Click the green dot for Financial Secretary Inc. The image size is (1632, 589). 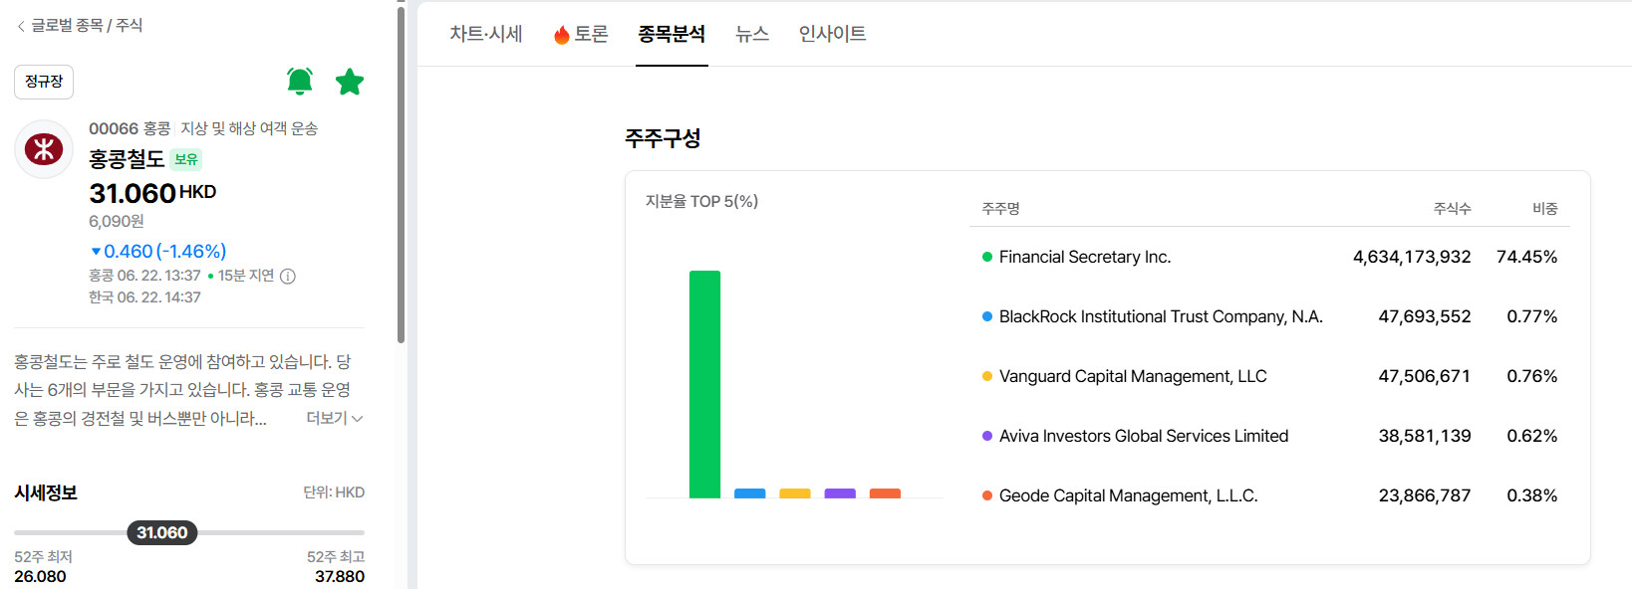coord(987,257)
